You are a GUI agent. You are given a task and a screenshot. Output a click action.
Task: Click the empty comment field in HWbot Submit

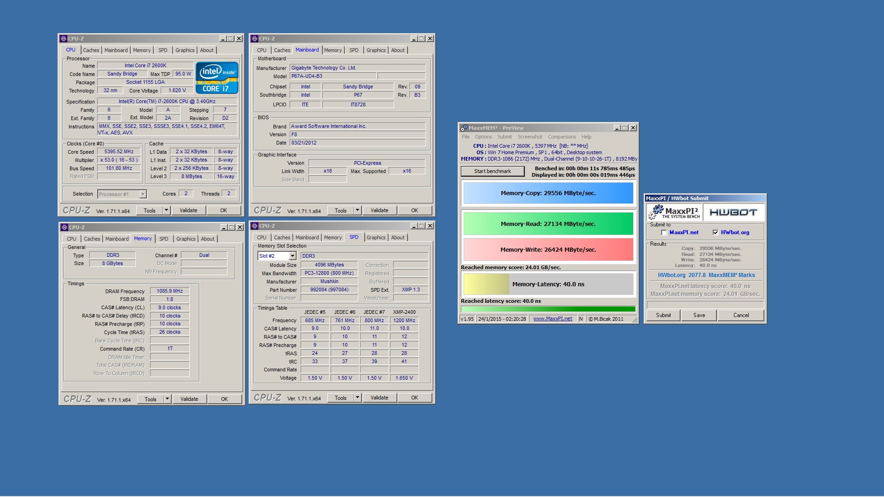coord(705,305)
